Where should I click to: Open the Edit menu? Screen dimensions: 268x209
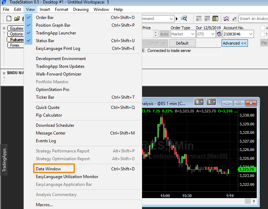(x=18, y=9)
